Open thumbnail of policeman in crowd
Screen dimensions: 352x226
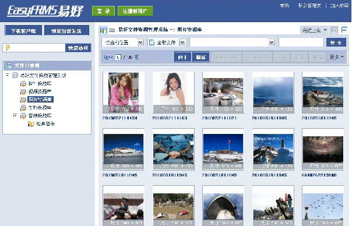coord(123,206)
